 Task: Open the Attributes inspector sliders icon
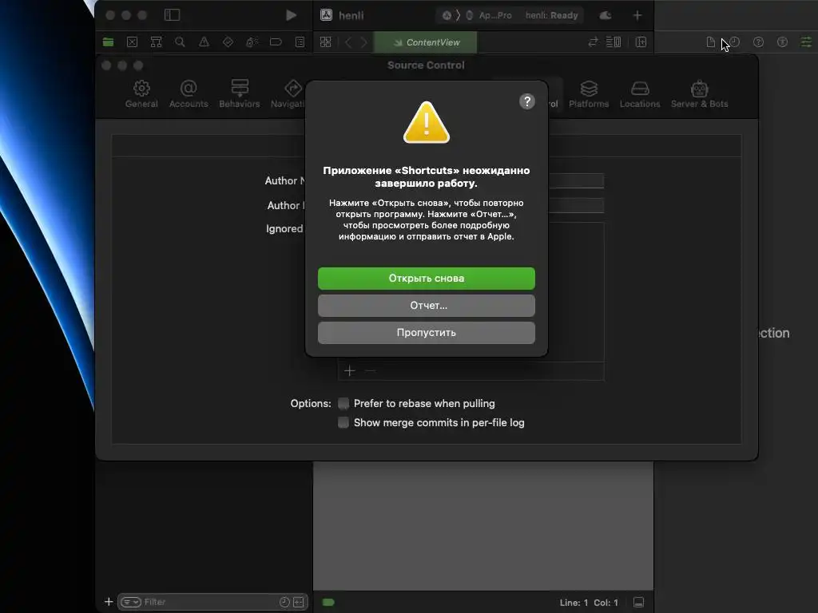click(807, 42)
